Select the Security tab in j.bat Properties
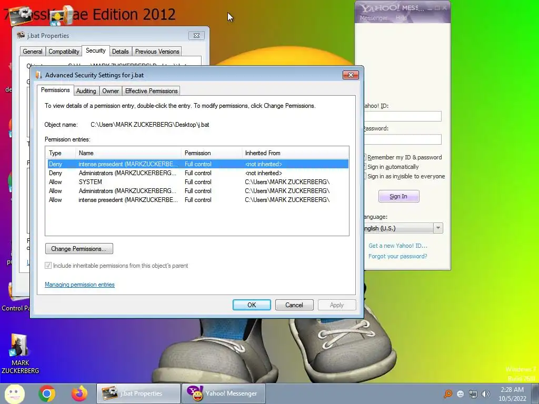The height and width of the screenshot is (404, 539). (x=96, y=51)
